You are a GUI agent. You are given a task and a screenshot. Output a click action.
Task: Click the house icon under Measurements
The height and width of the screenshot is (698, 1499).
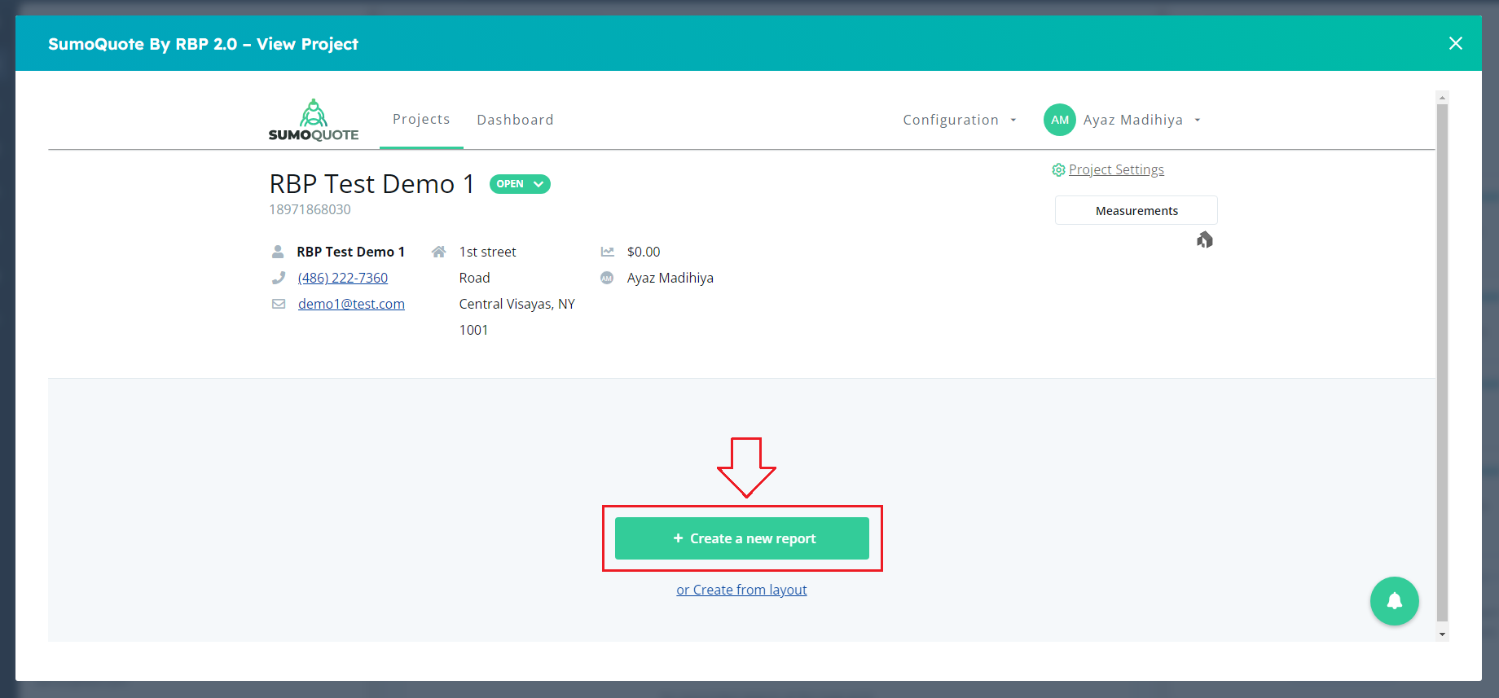pos(1205,239)
